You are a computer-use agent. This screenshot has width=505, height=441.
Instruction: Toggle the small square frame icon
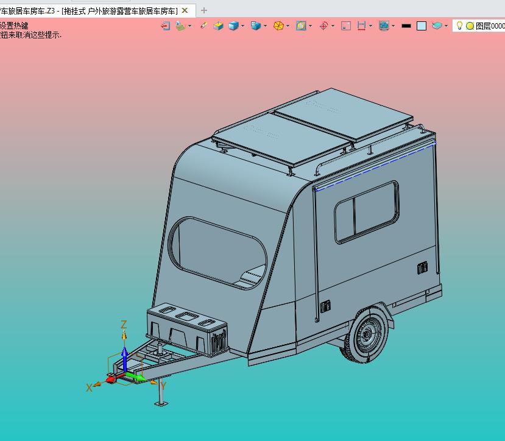346,26
